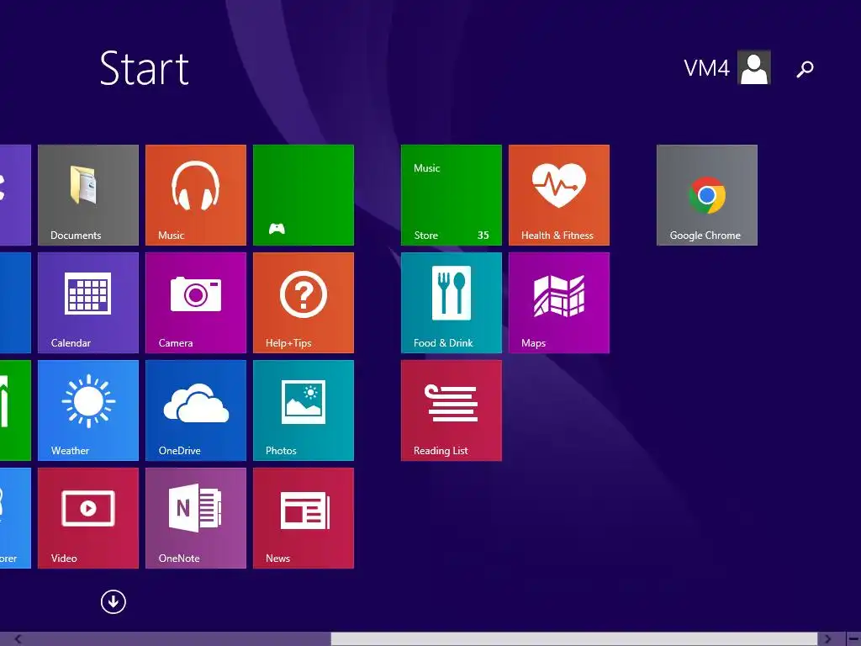Open the Calendar tile

(x=87, y=303)
